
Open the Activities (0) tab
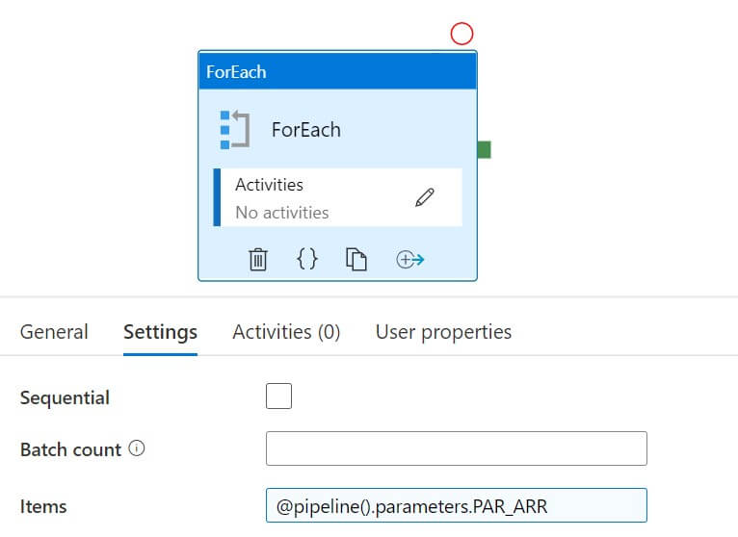[x=286, y=332]
